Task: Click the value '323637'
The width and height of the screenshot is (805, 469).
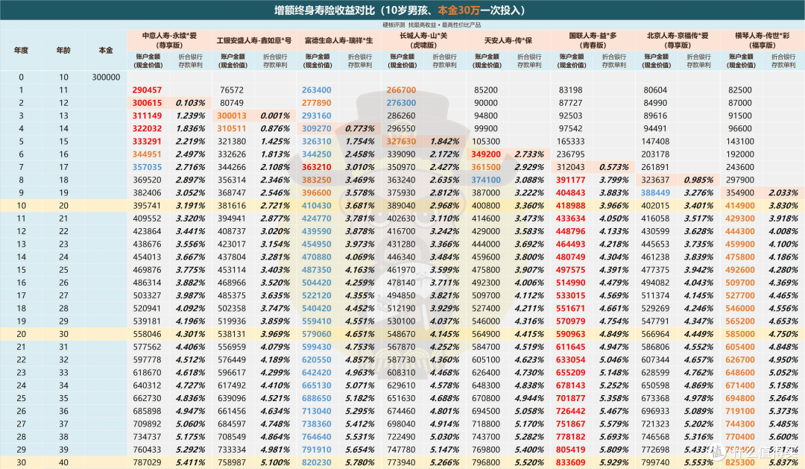Action: [x=655, y=180]
